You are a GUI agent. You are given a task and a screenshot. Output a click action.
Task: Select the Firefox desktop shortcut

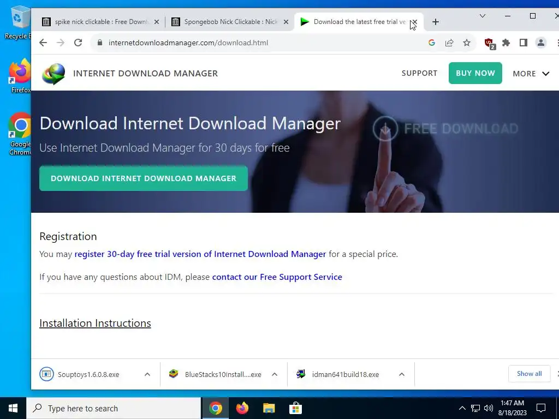tap(20, 76)
